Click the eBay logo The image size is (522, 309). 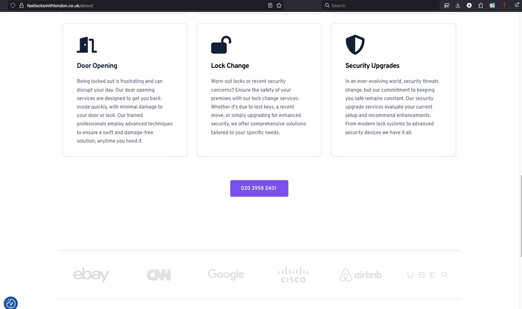click(91, 275)
